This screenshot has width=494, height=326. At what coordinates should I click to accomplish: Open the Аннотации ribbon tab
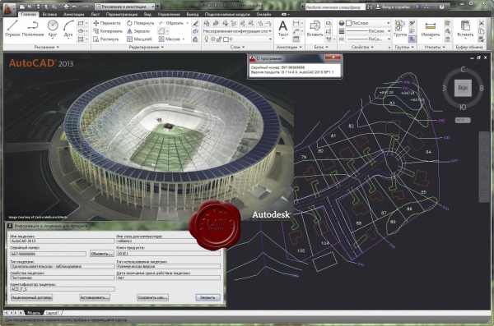73,14
